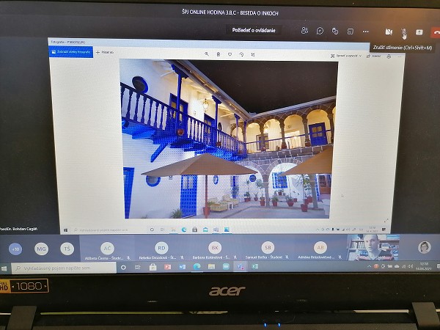Click the delete trash icon in Photos
The width and height of the screenshot is (440, 330).
(x=219, y=54)
